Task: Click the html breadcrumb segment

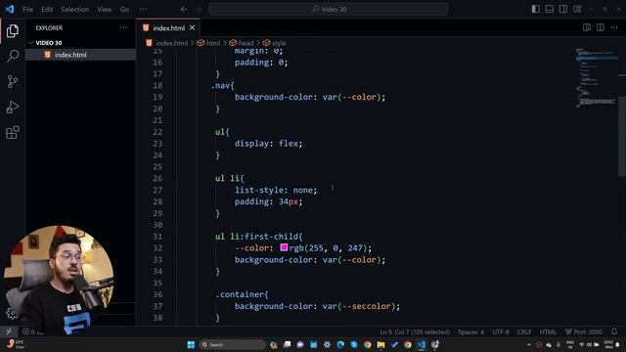Action: click(x=213, y=43)
